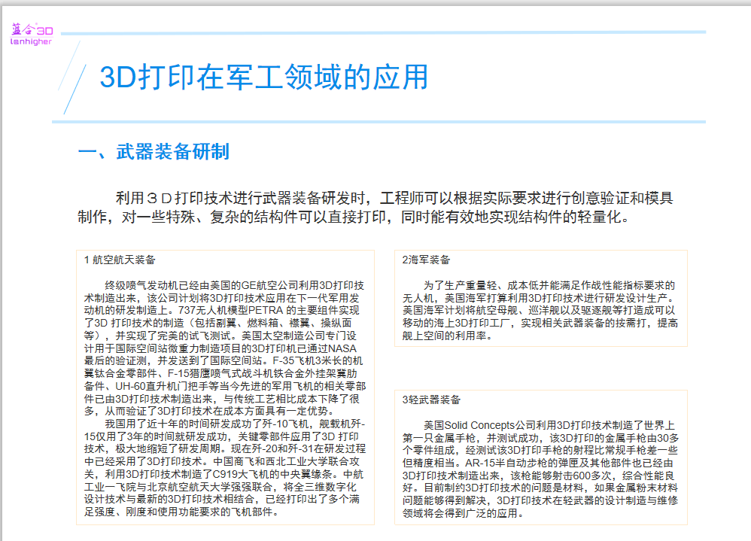Screen dimensions: 751x541
Task: Click the line mentioning 737无人机模型PETRA
Action: [x=222, y=310]
